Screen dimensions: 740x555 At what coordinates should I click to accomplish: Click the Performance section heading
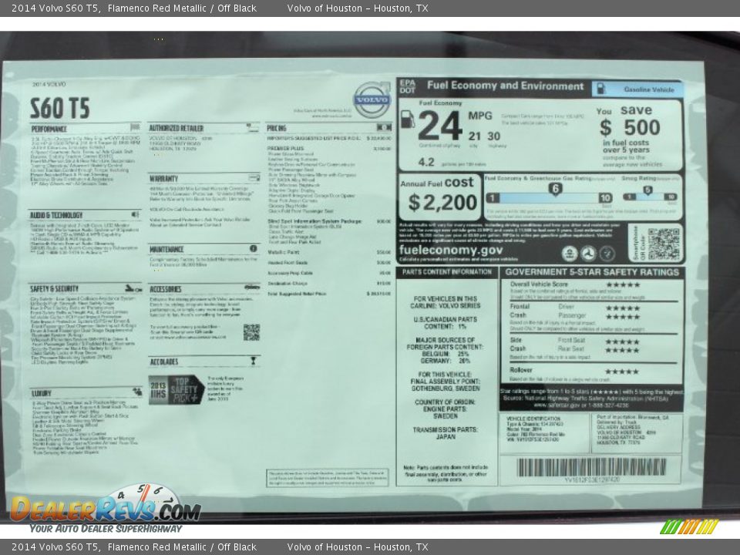click(x=49, y=129)
